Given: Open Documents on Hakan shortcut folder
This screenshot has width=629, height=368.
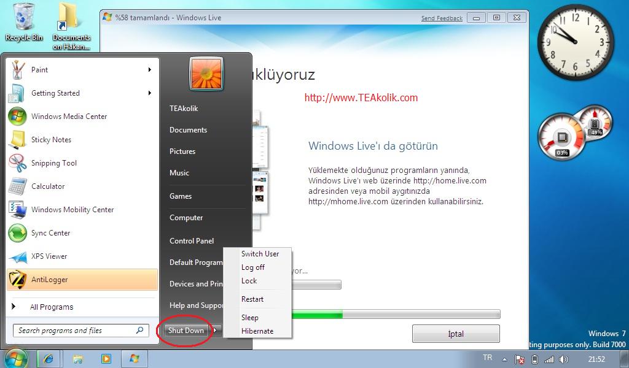Looking at the screenshot, I should tap(71, 26).
